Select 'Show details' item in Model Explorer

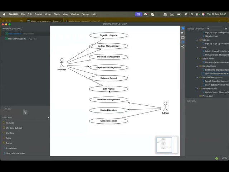click(215, 85)
